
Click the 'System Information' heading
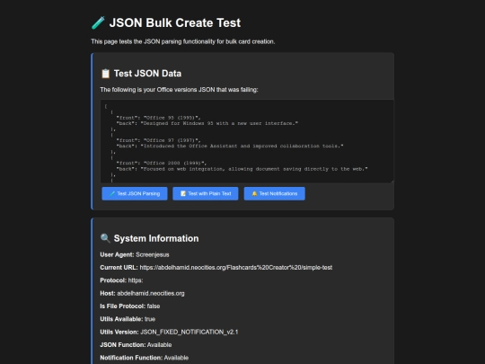(156, 238)
